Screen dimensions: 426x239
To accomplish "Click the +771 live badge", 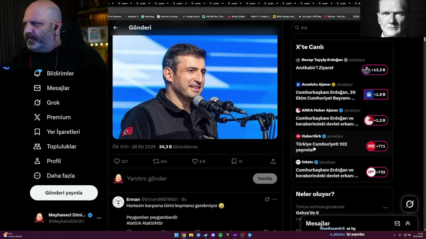I will (377, 146).
